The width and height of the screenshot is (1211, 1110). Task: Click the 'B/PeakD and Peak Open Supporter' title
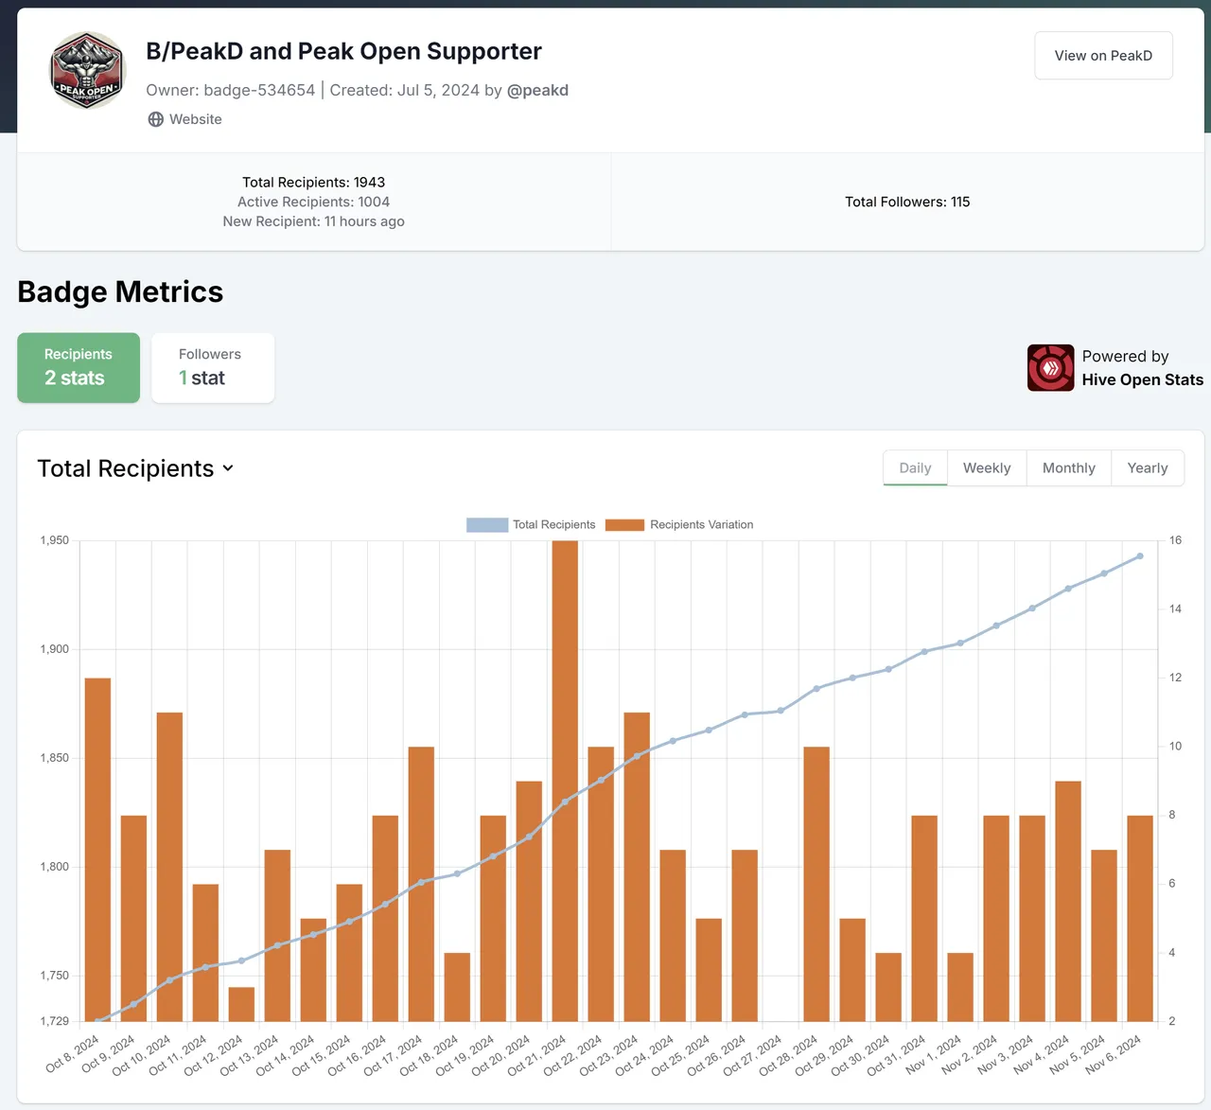343,51
